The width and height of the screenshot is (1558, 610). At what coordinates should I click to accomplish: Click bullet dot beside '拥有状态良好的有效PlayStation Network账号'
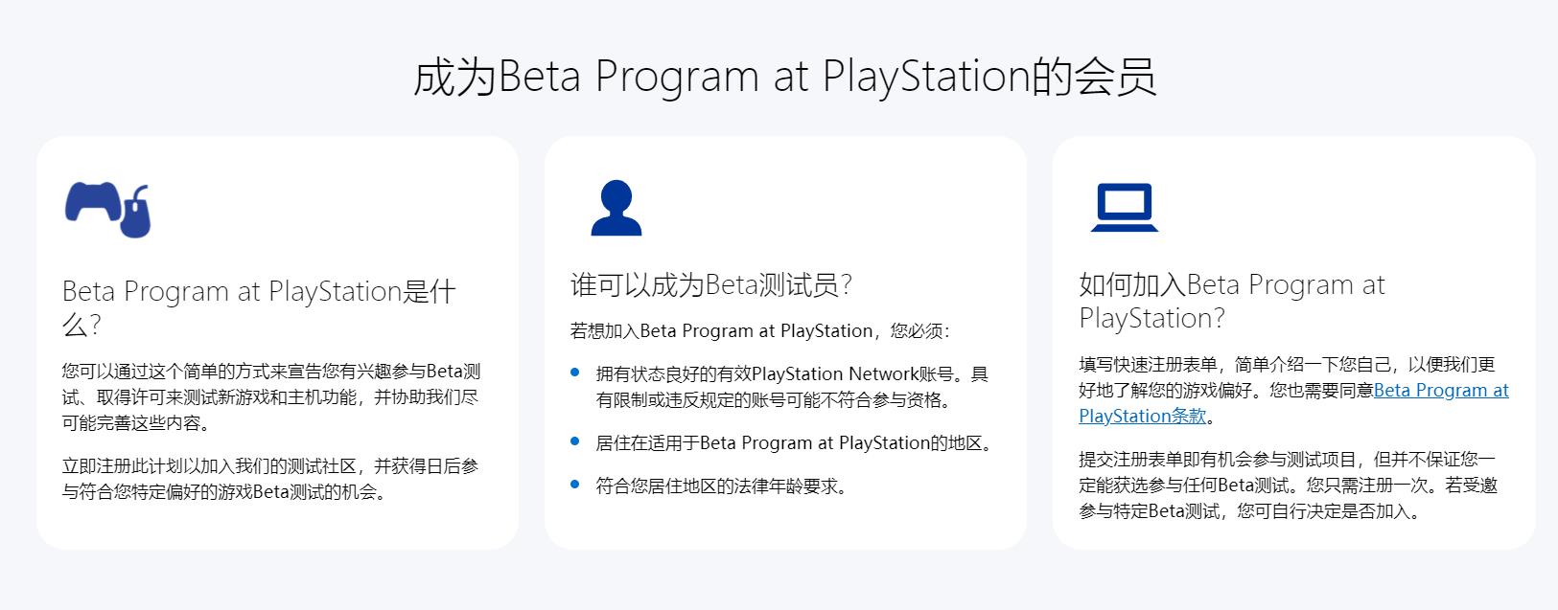pos(575,373)
